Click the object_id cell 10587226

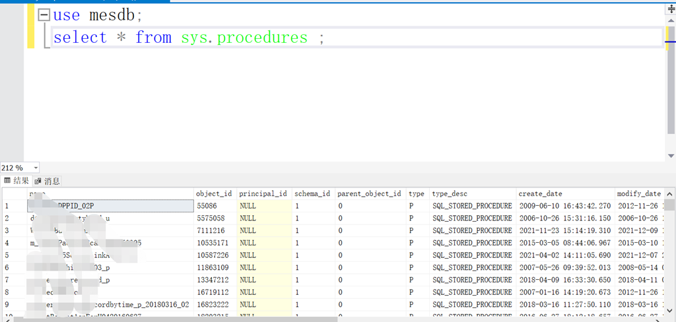(215, 255)
